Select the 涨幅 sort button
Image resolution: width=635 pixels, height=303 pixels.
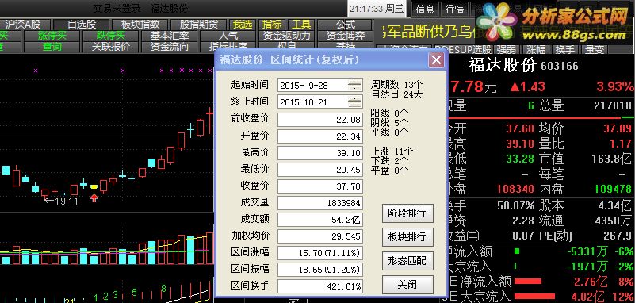[x=537, y=50]
